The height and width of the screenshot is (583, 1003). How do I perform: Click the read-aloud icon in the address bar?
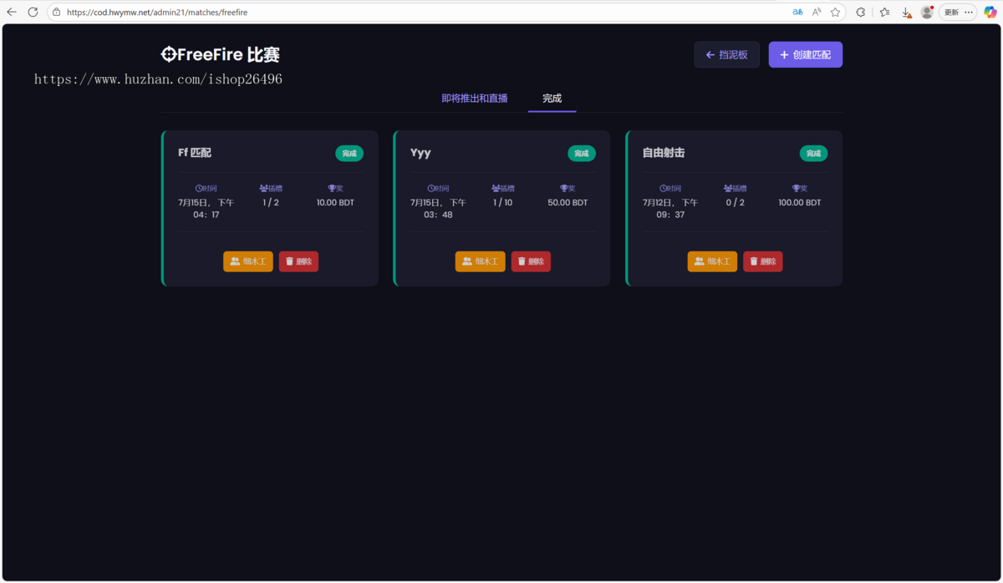(817, 12)
